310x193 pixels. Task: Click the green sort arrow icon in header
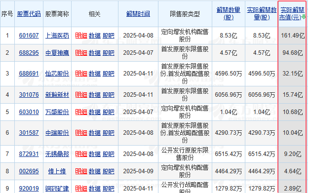click(304, 17)
